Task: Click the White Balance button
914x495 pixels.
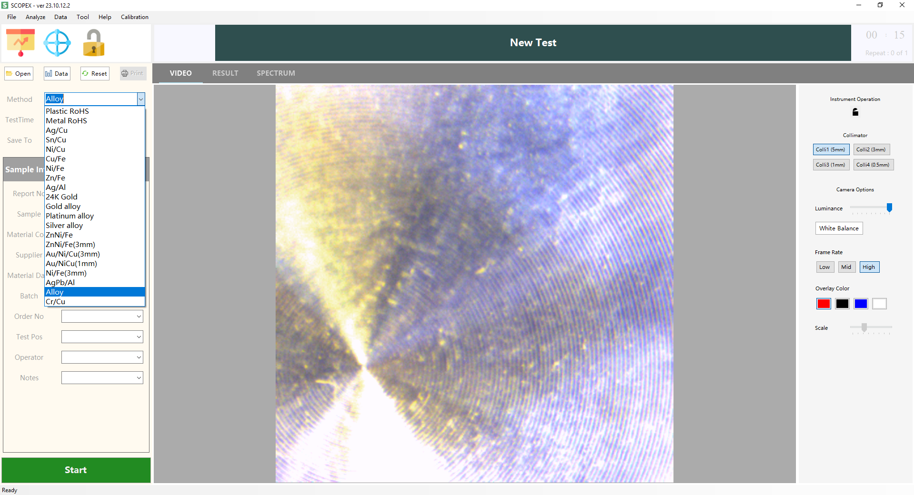Action: coord(838,228)
